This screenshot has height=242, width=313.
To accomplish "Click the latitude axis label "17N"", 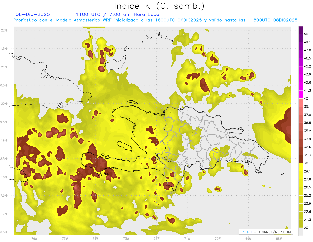I will [4, 214].
